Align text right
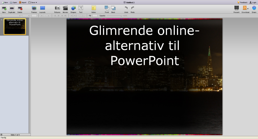 tap(62, 16)
